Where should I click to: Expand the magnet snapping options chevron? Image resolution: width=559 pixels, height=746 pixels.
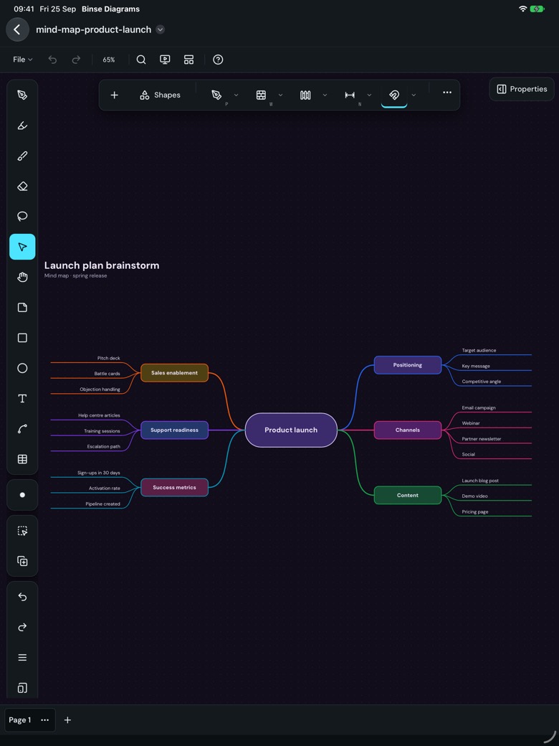414,95
